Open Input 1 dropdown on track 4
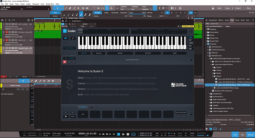The image size is (255, 138). [x=12, y=53]
